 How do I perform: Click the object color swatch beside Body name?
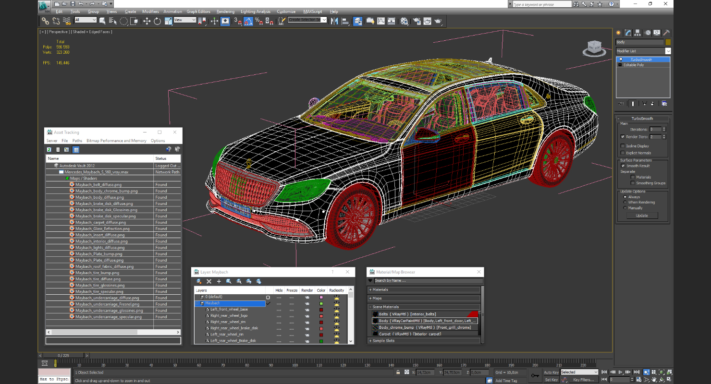668,42
